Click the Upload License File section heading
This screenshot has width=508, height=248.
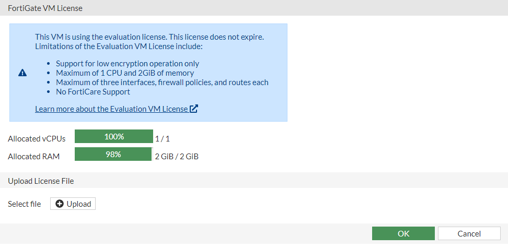(41, 181)
